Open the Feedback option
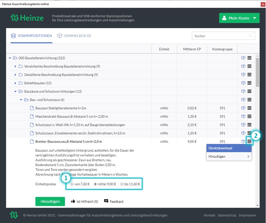Viewport: 266px width, 223px height. pos(114,201)
